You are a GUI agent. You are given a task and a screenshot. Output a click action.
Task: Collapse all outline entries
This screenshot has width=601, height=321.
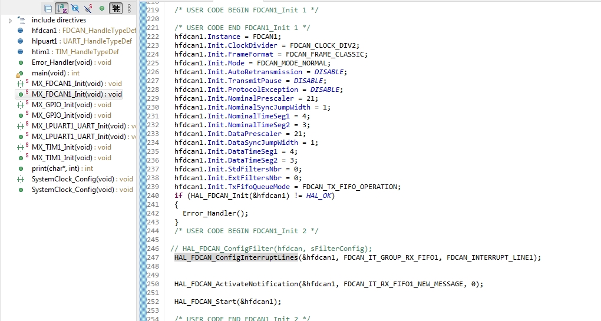click(x=48, y=8)
